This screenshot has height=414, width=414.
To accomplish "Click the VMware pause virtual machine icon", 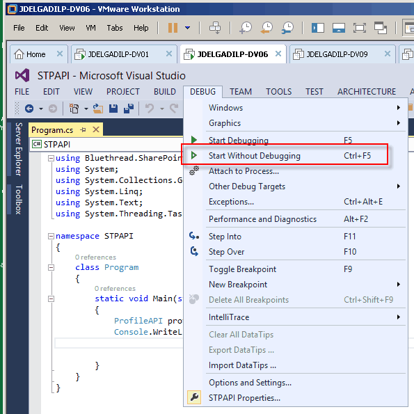I will click(173, 27).
